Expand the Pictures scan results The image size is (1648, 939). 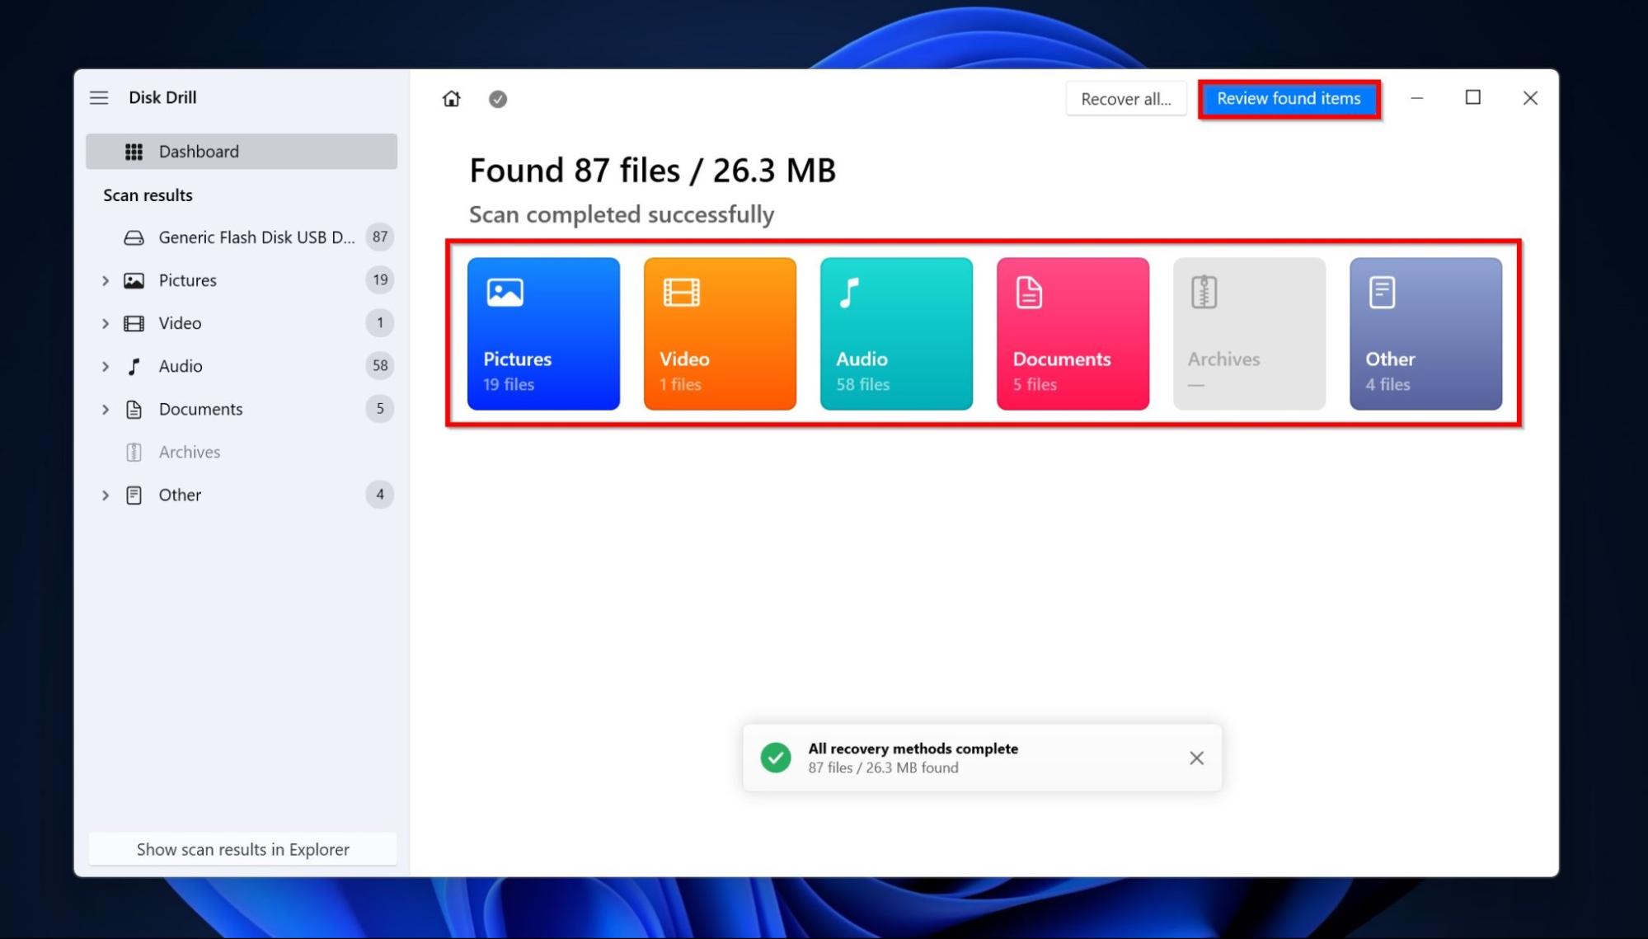coord(104,279)
